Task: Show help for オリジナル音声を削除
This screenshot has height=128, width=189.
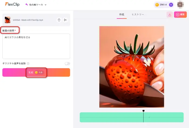Action: coord(28,63)
